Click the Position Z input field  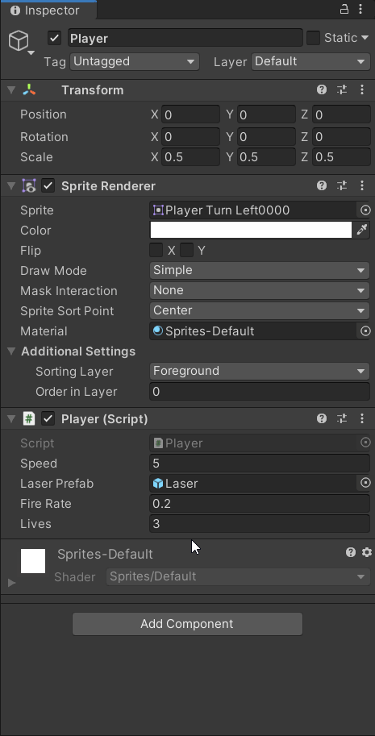click(x=341, y=114)
